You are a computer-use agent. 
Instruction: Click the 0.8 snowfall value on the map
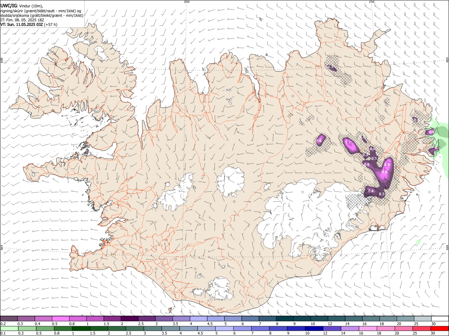tap(384, 172)
